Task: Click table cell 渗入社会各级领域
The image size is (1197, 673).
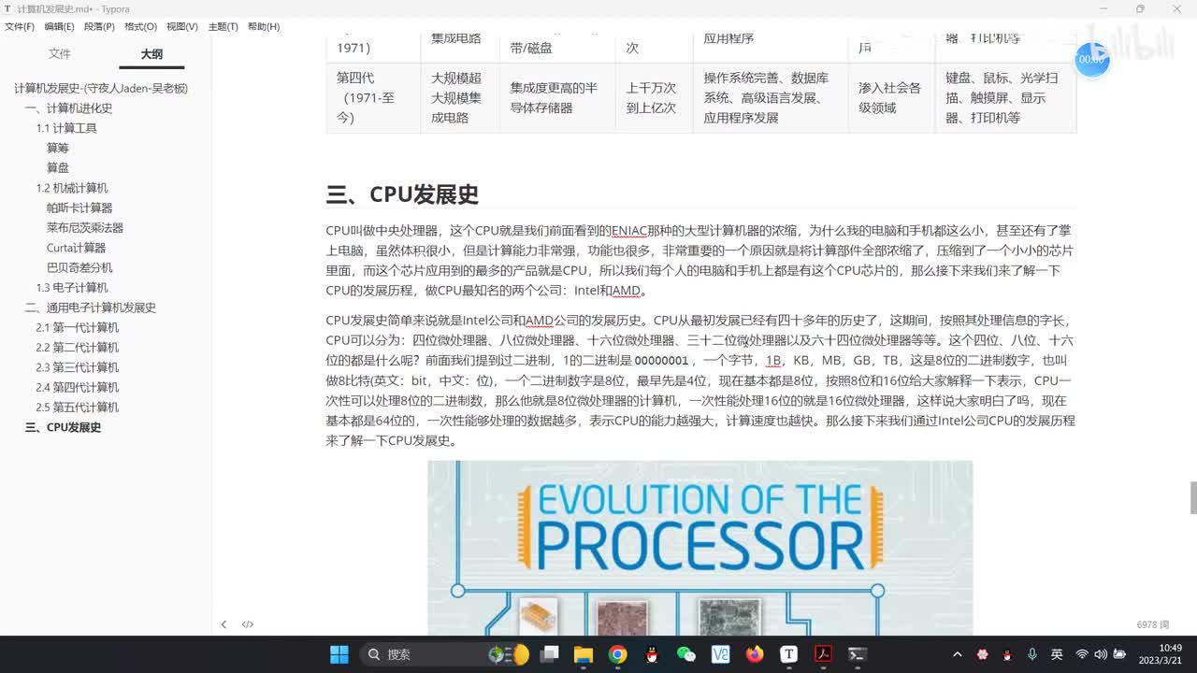Action: 891,97
